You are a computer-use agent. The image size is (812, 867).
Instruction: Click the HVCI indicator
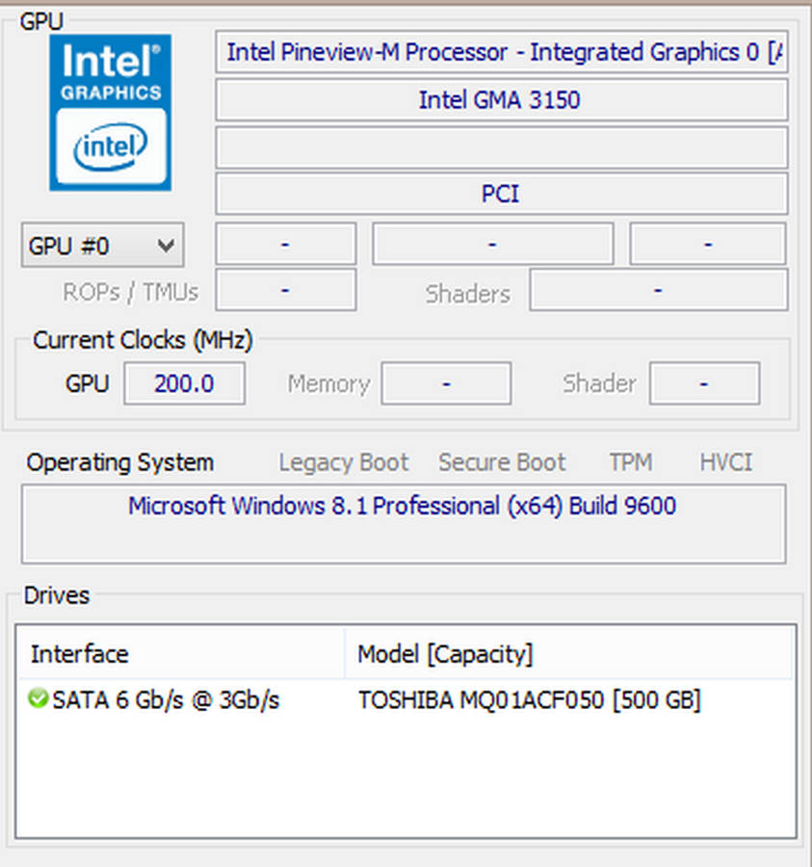tap(726, 462)
